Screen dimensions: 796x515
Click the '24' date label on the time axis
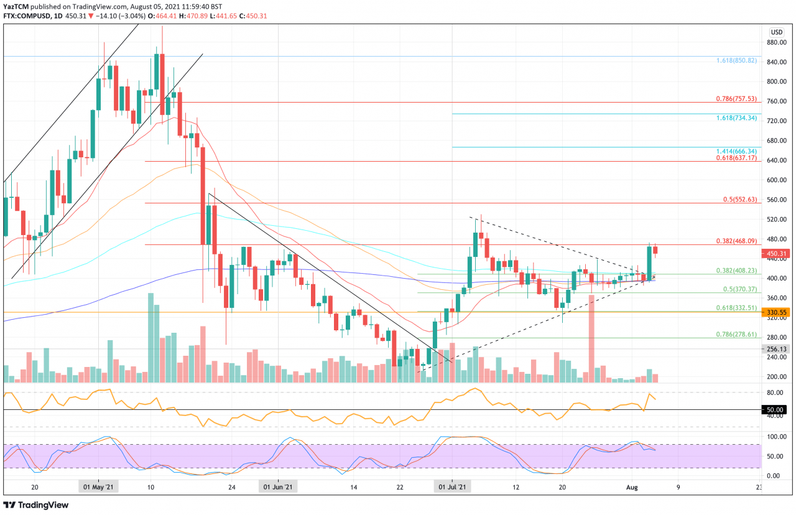click(x=231, y=488)
